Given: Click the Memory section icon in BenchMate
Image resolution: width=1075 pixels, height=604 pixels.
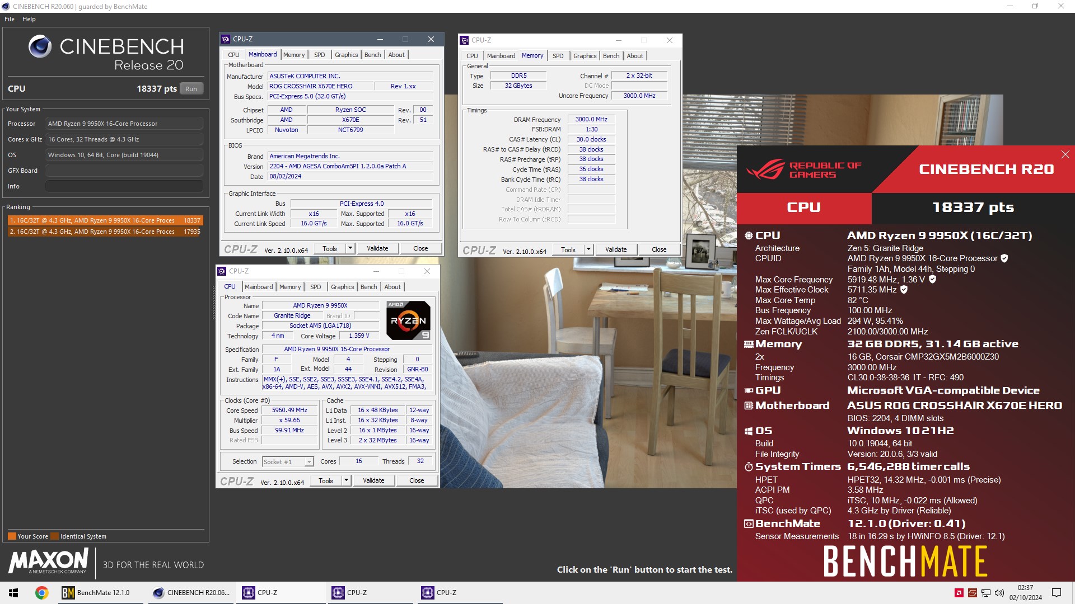Looking at the screenshot, I should click(x=749, y=345).
